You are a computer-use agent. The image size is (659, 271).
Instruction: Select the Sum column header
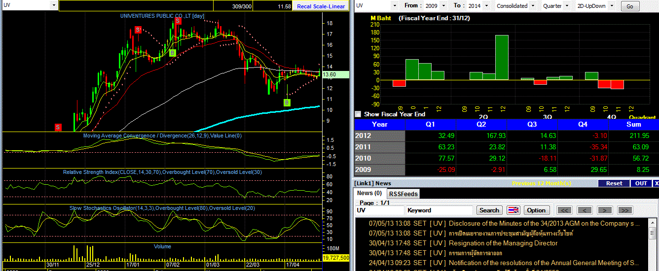[x=633, y=124]
